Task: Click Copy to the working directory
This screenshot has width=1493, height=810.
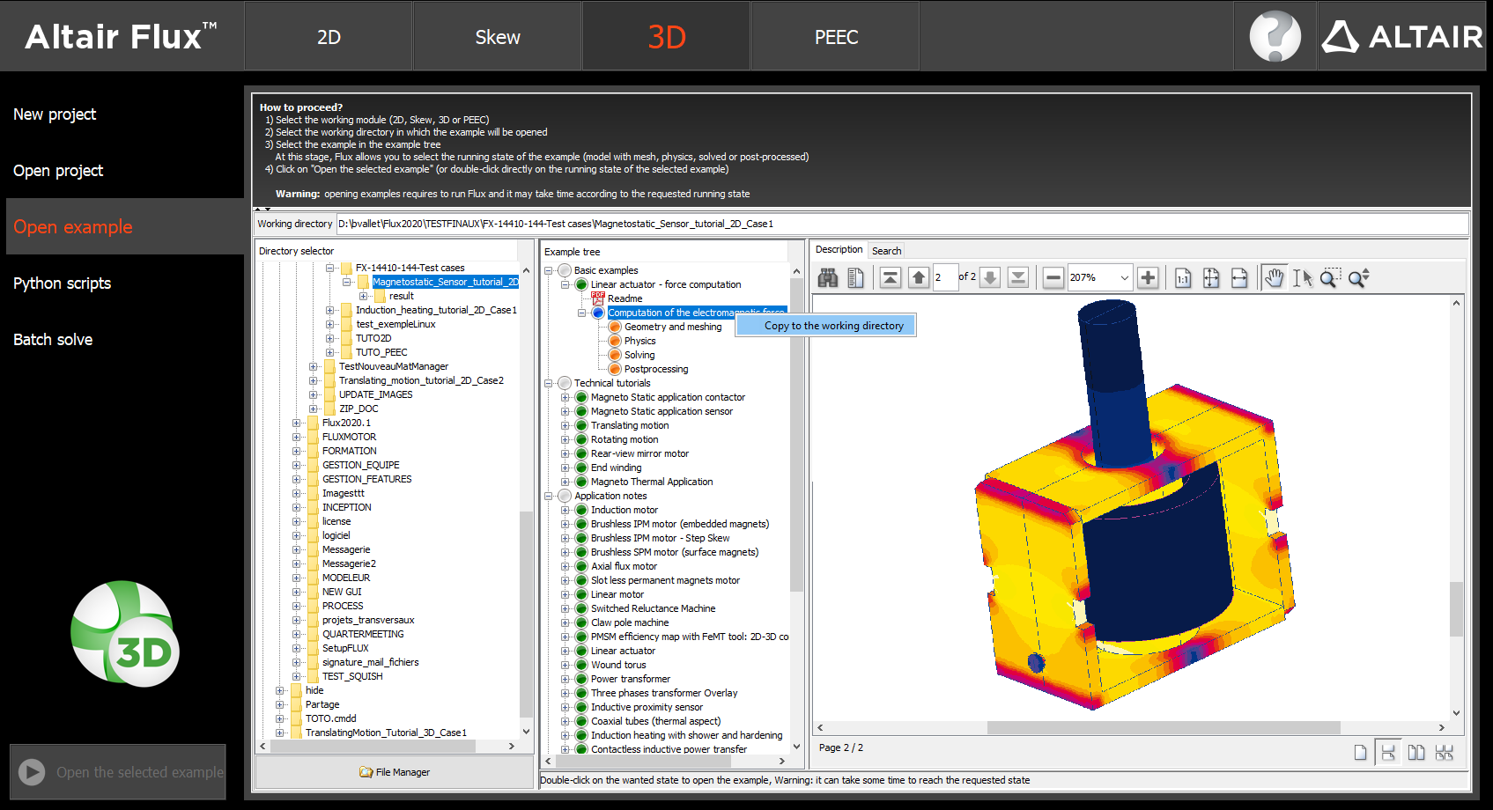Action: point(833,326)
